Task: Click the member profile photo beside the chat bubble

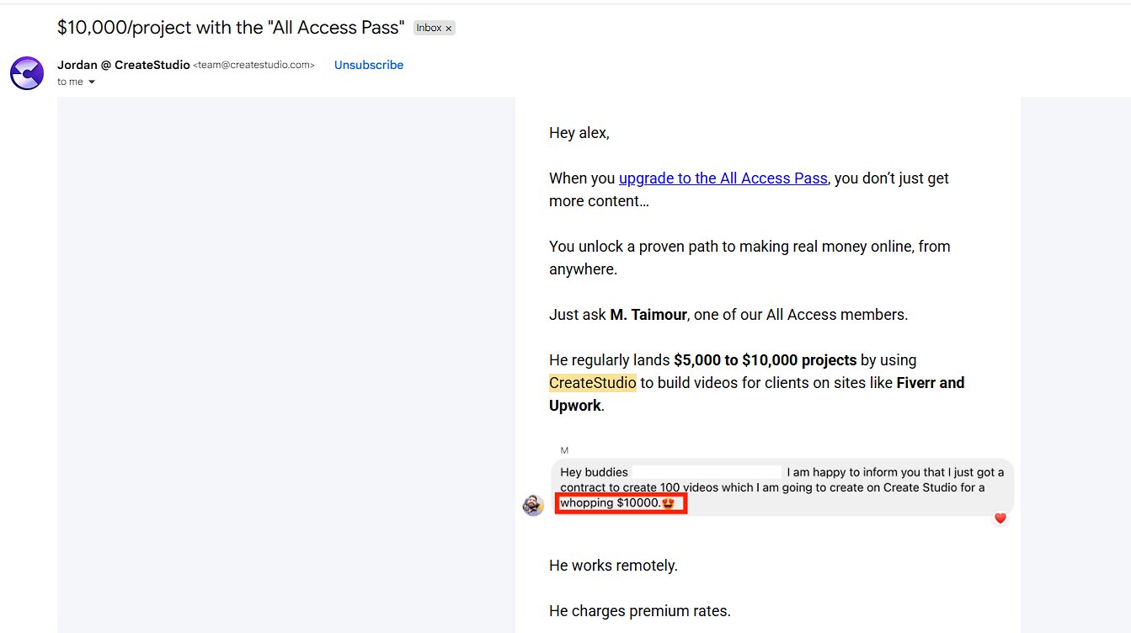Action: pos(533,505)
